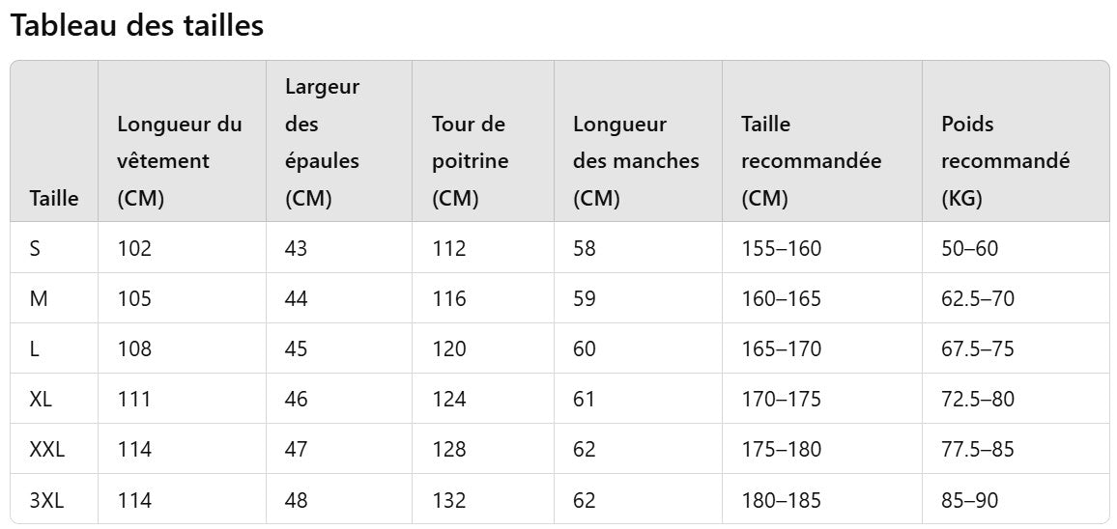Select shoulder width 44 in row M
The width and height of the screenshot is (1117, 529).
click(x=296, y=298)
